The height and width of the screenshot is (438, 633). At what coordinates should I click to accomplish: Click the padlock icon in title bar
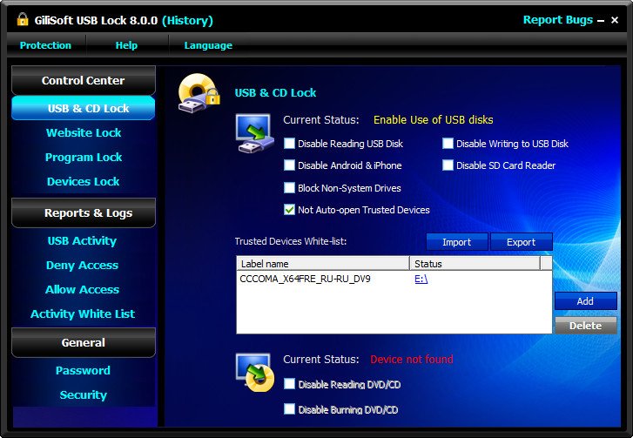click(x=23, y=19)
